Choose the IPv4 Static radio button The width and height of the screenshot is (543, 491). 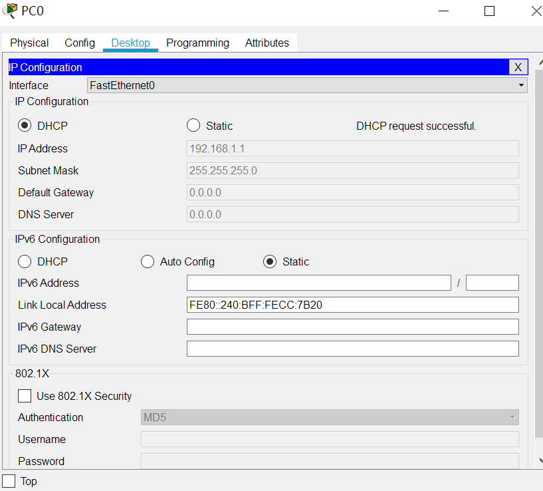tap(193, 126)
